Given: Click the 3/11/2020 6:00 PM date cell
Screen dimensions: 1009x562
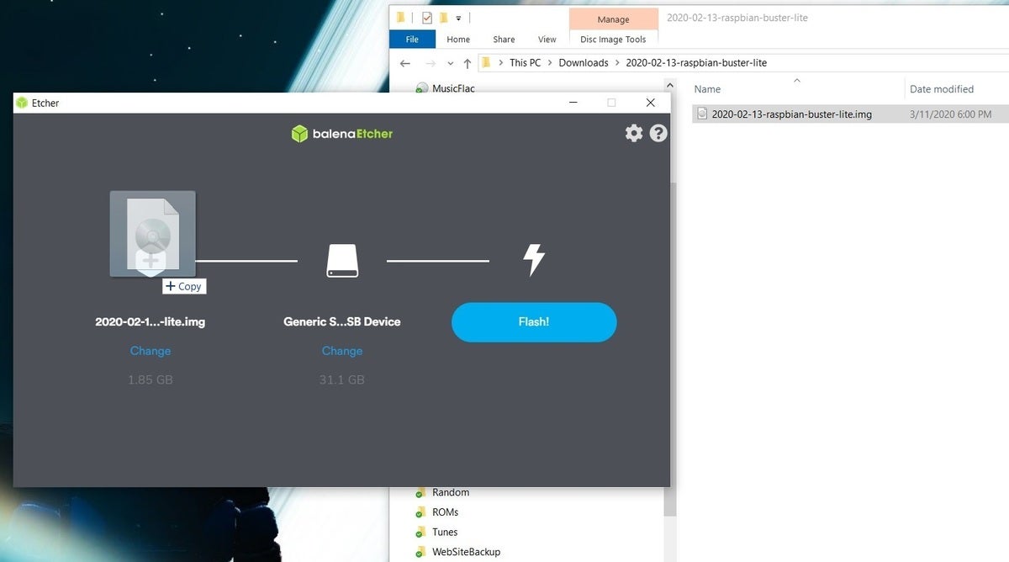Looking at the screenshot, I should 950,114.
